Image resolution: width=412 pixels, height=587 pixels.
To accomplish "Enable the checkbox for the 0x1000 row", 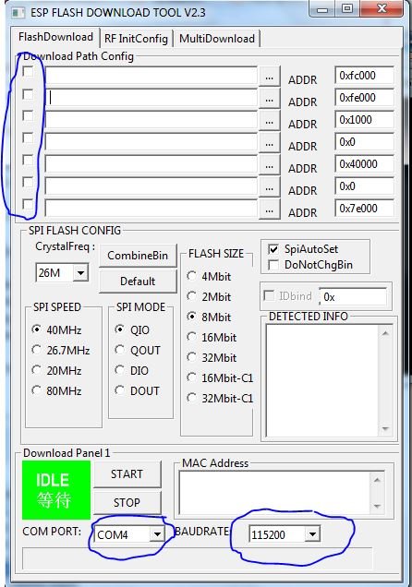I will tap(28, 115).
